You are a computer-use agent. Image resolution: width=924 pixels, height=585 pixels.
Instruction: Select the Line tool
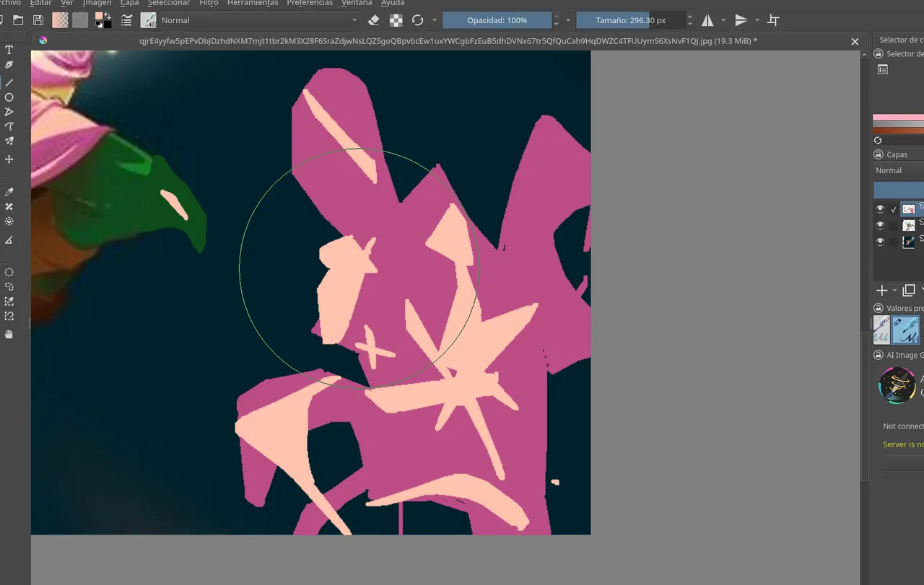click(x=9, y=82)
